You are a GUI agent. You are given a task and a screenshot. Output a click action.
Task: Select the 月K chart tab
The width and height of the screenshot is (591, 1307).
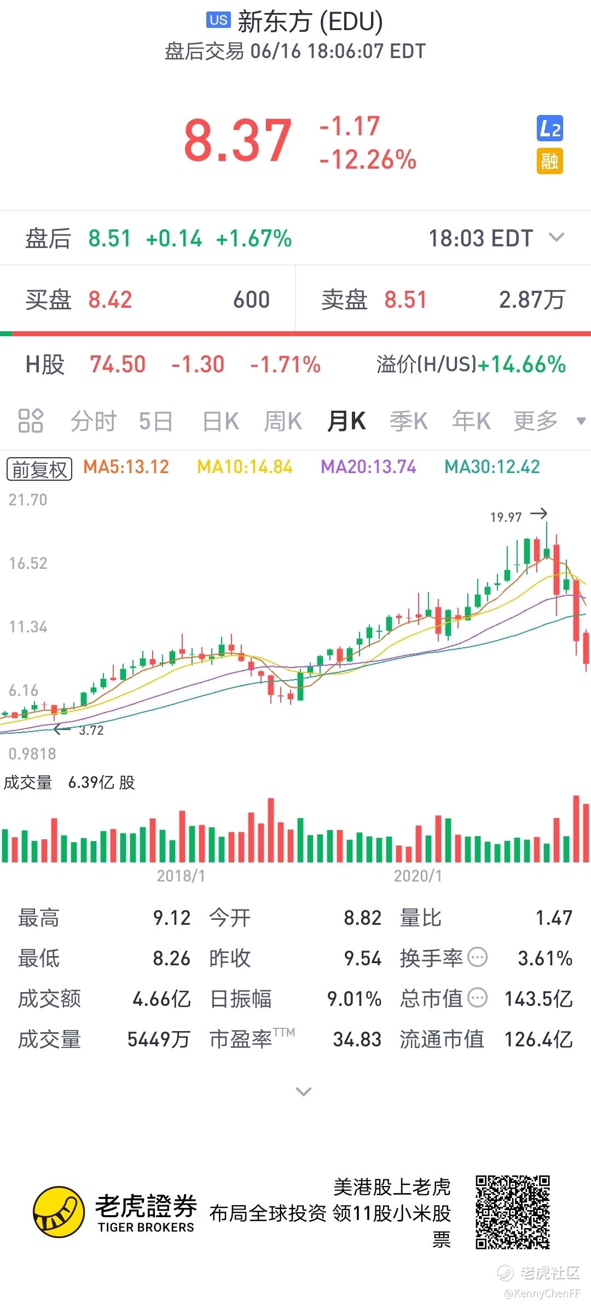(x=346, y=421)
